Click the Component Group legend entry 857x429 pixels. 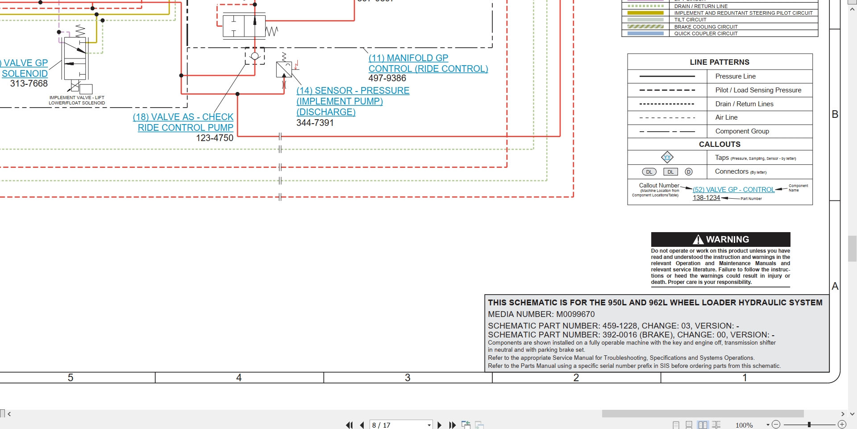tap(742, 131)
